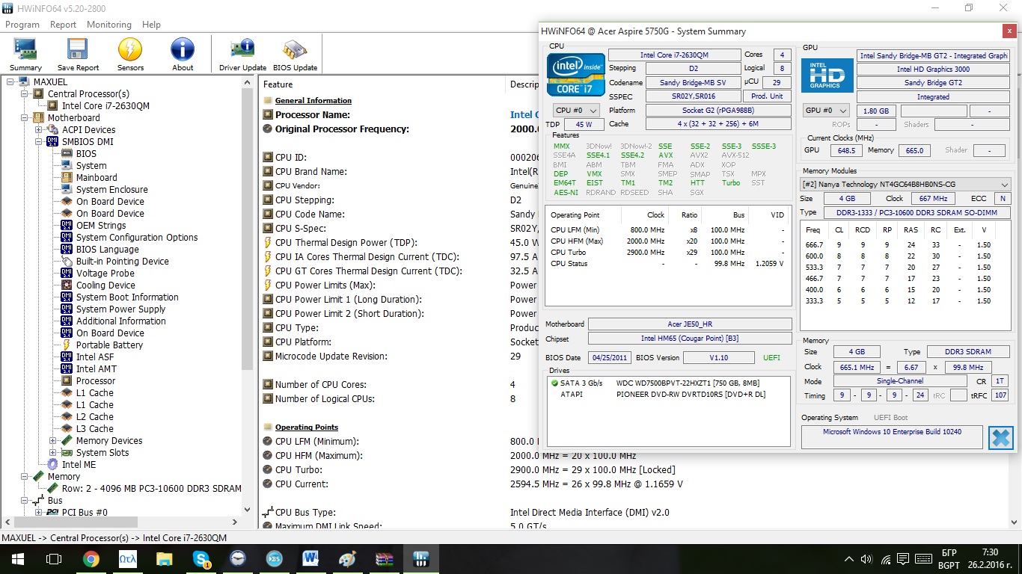Expand the System Slots node

tap(53, 453)
